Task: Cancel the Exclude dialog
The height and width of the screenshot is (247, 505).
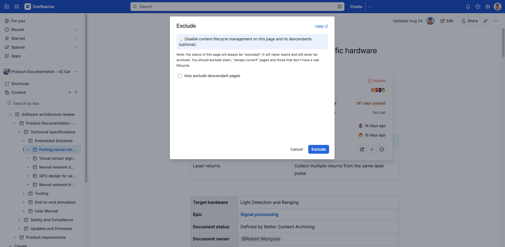Action: pos(297,149)
